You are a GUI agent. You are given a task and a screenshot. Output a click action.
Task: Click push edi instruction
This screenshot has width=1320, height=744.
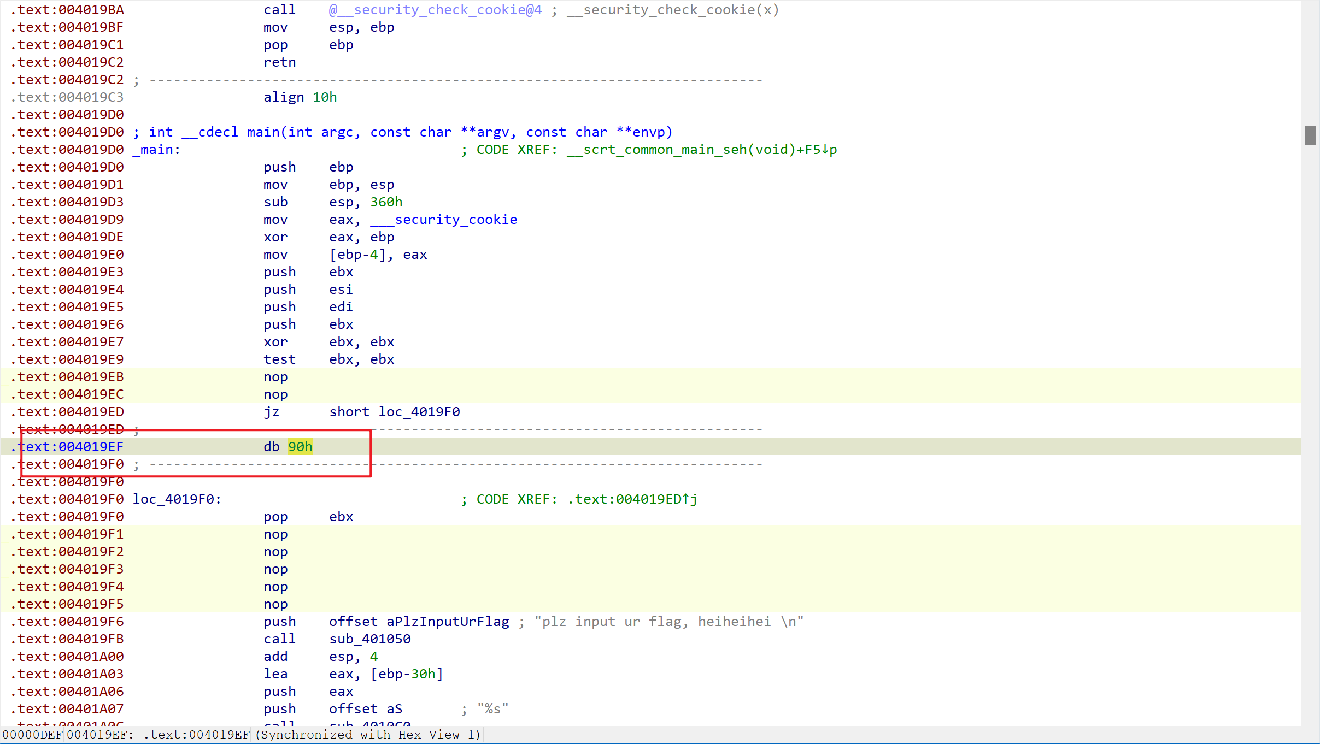click(x=308, y=307)
